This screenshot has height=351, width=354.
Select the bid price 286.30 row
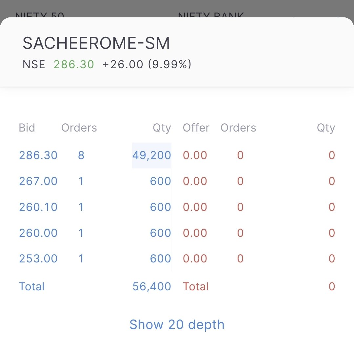[x=38, y=155]
